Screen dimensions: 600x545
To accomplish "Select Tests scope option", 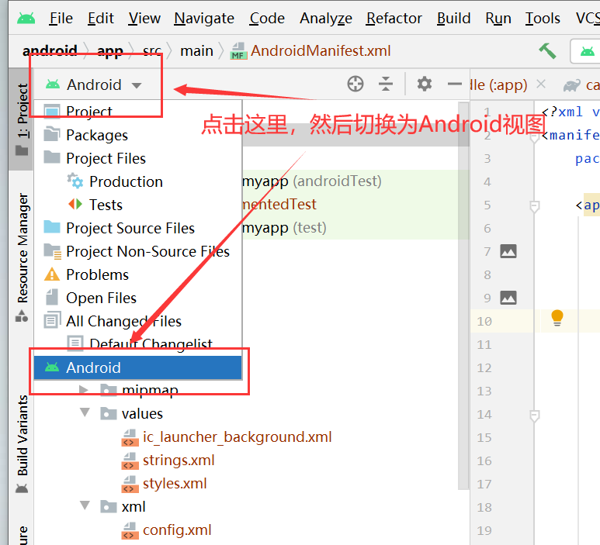I will pyautogui.click(x=137, y=205).
